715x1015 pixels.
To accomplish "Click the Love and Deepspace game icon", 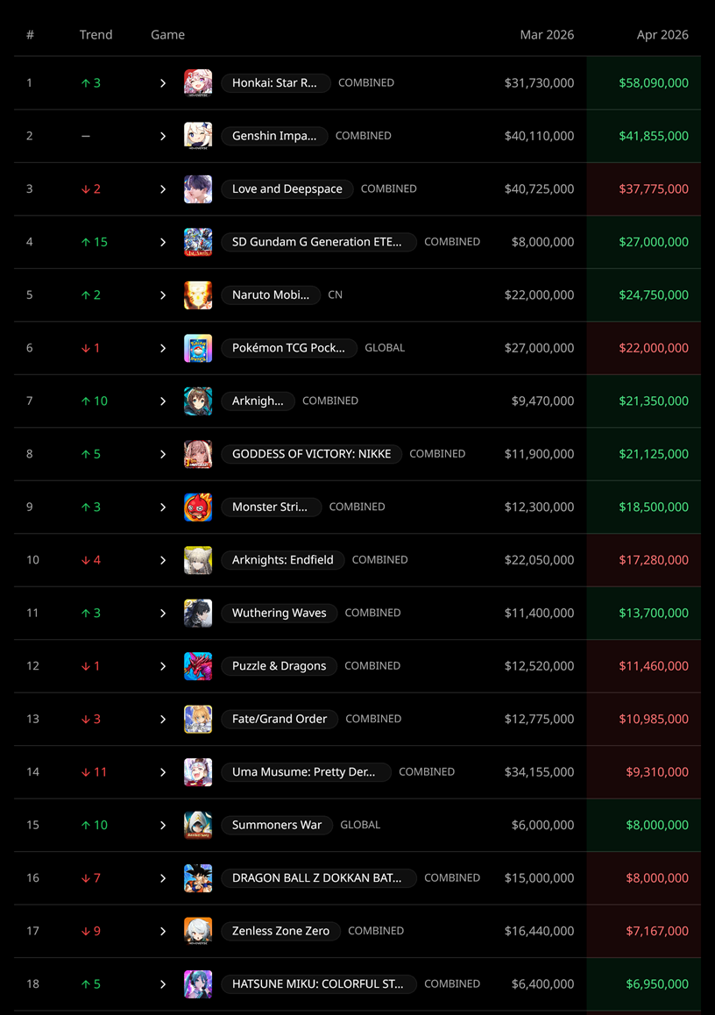I will pyautogui.click(x=198, y=189).
